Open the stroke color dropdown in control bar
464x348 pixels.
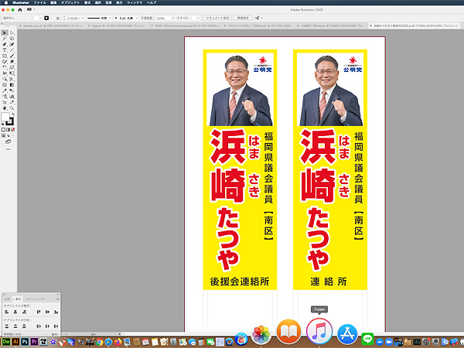(51, 18)
